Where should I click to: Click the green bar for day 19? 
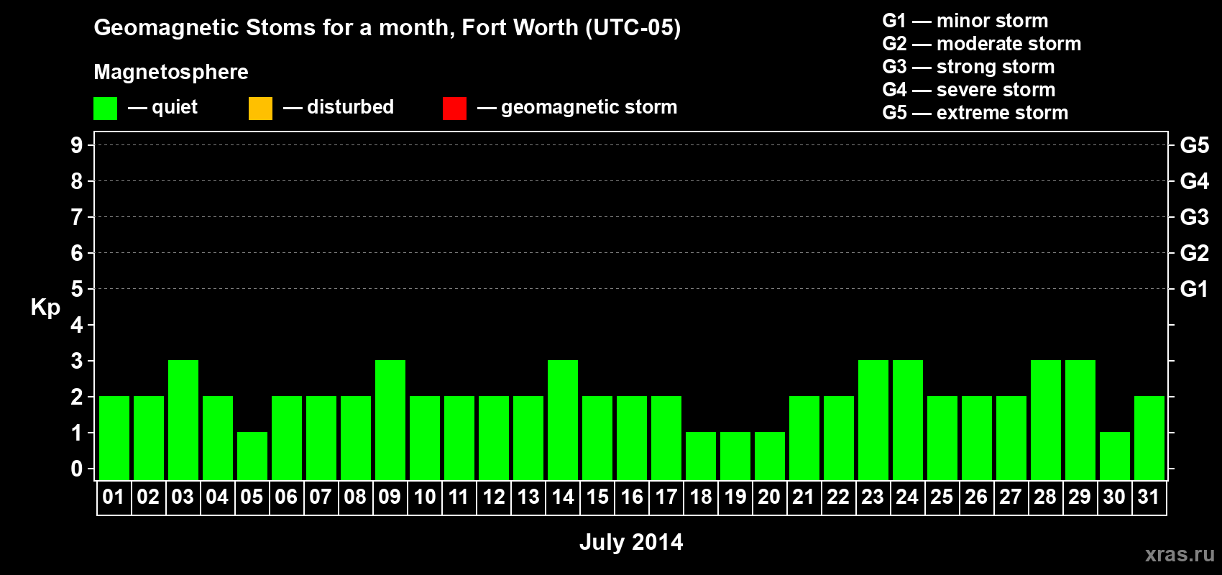tap(735, 456)
